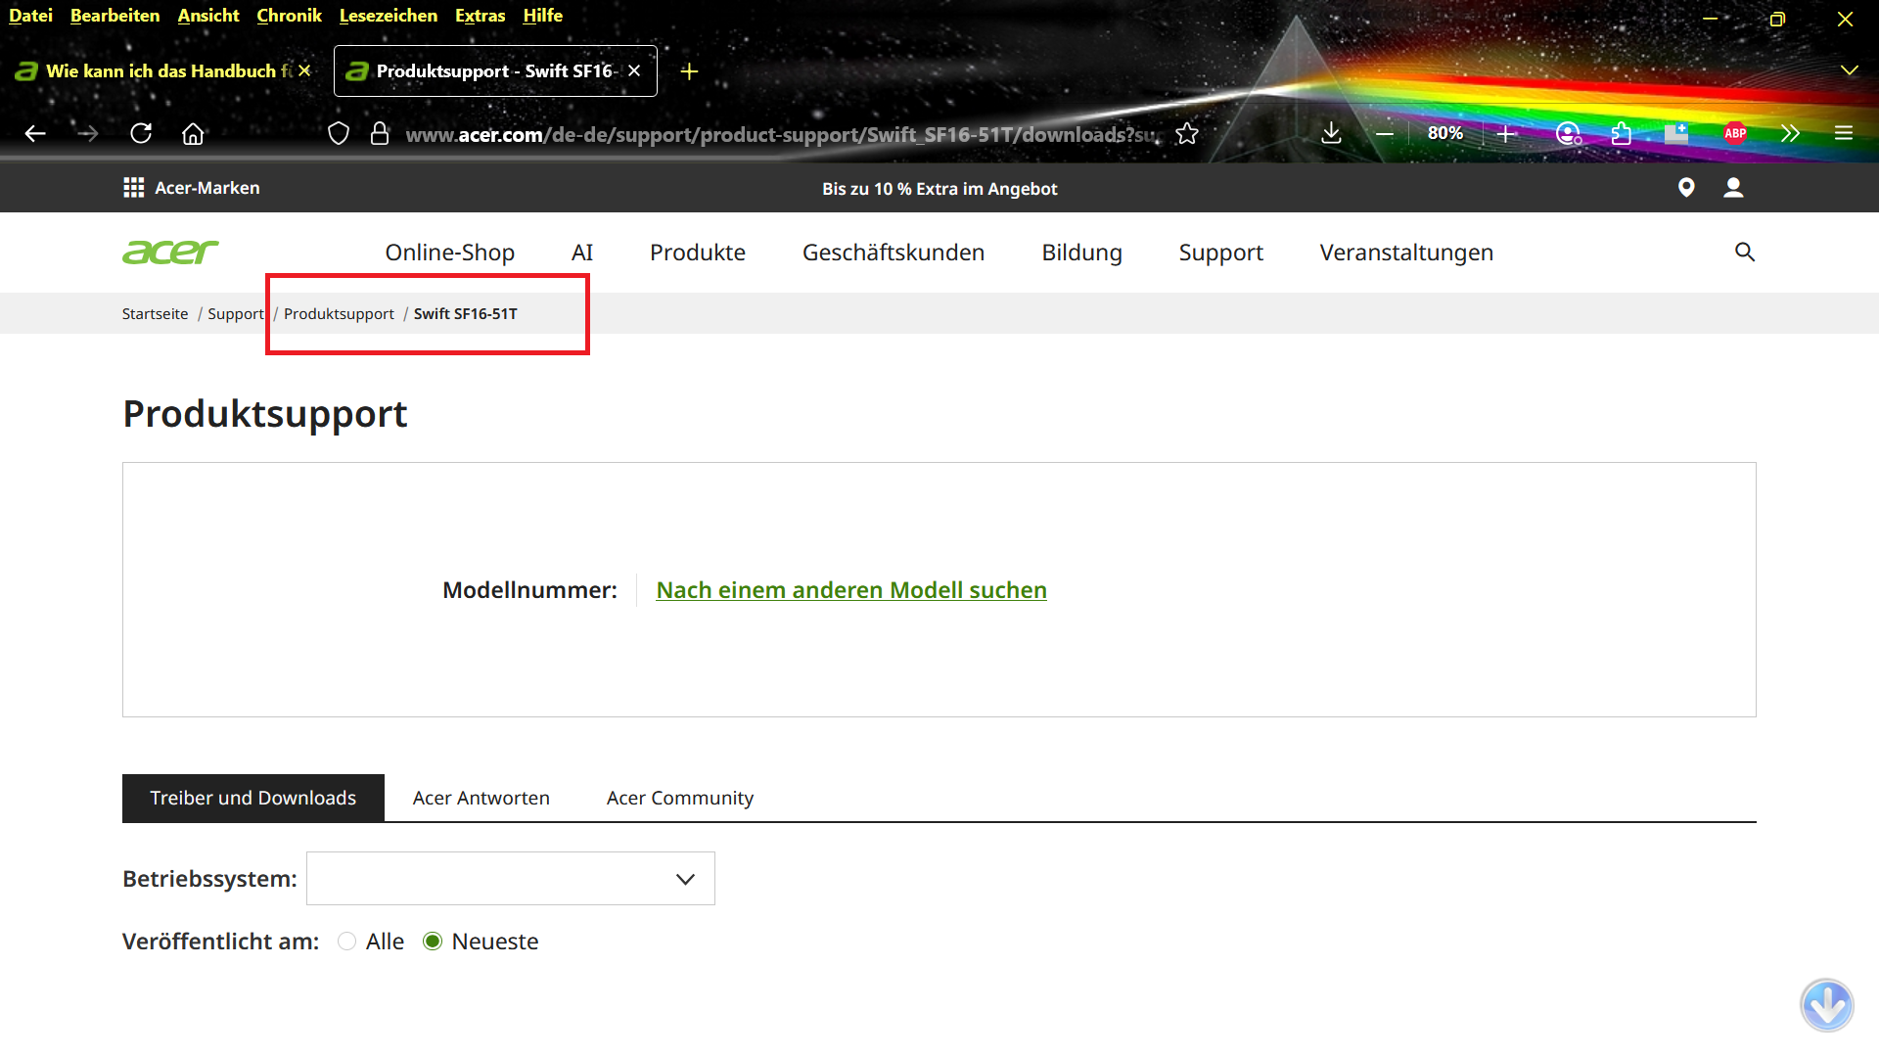Select the Alle radio button
Screen dimensions: 1879x1057
tap(346, 942)
